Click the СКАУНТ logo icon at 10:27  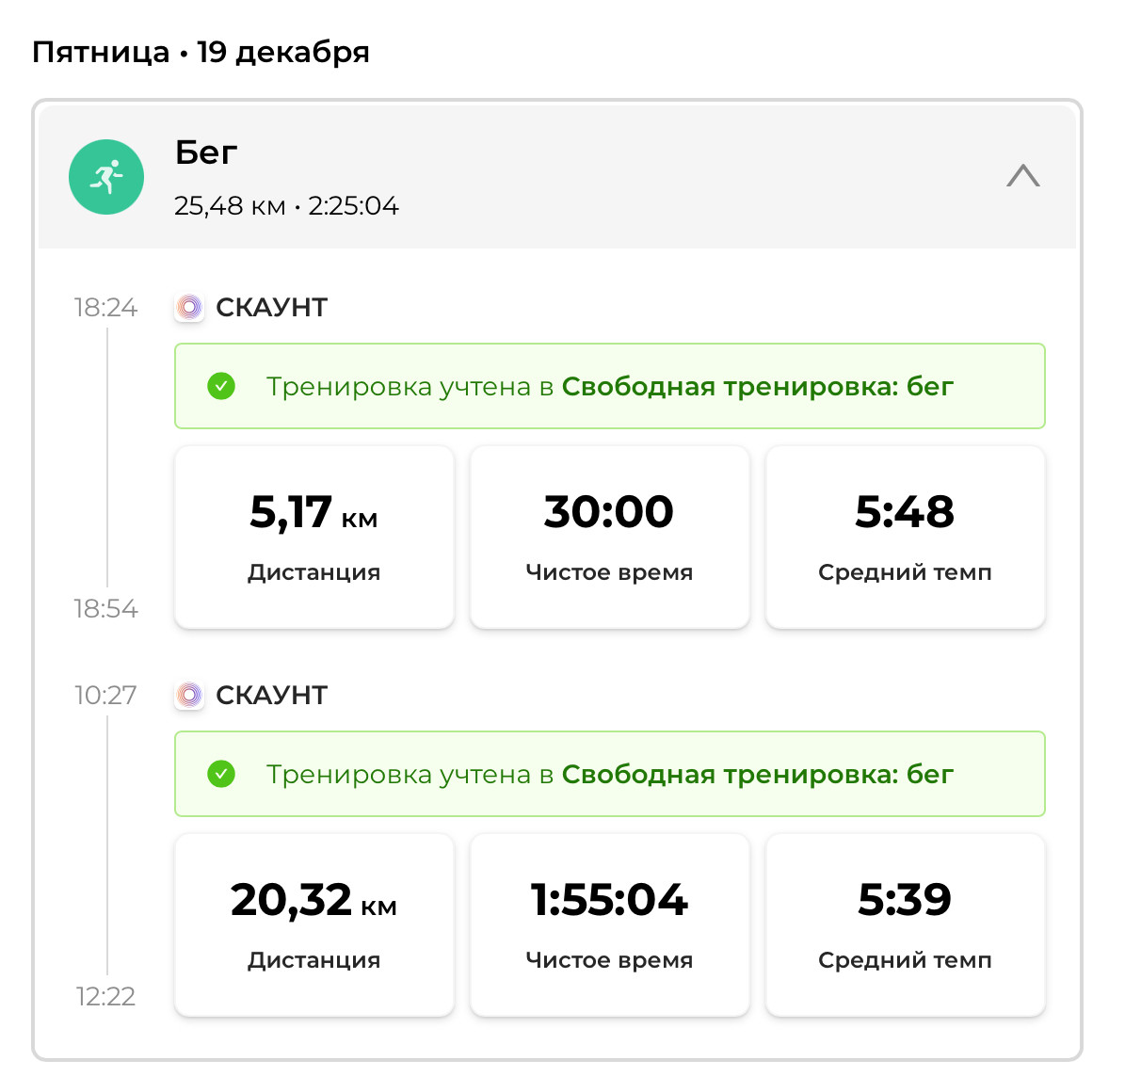[x=189, y=695]
